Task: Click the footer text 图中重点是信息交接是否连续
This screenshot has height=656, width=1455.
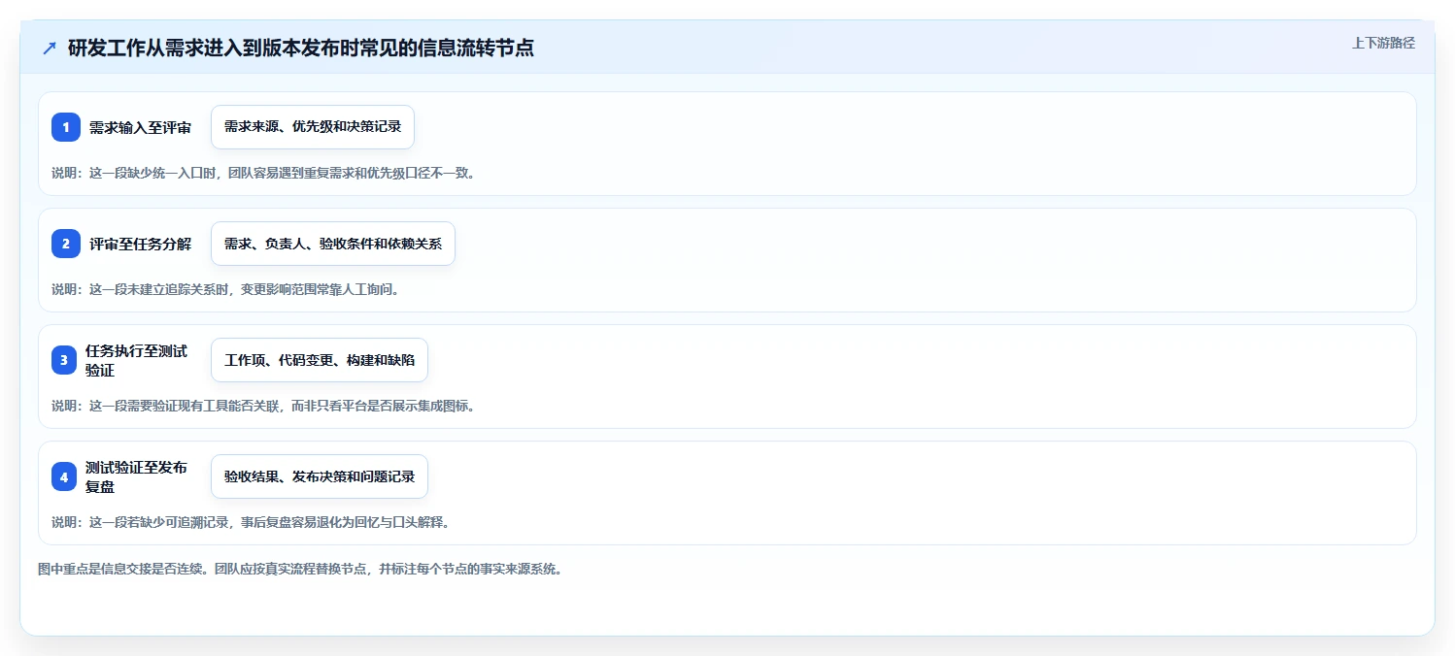Action: (x=300, y=569)
